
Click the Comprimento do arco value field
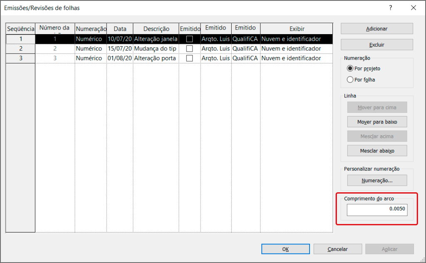(x=376, y=210)
